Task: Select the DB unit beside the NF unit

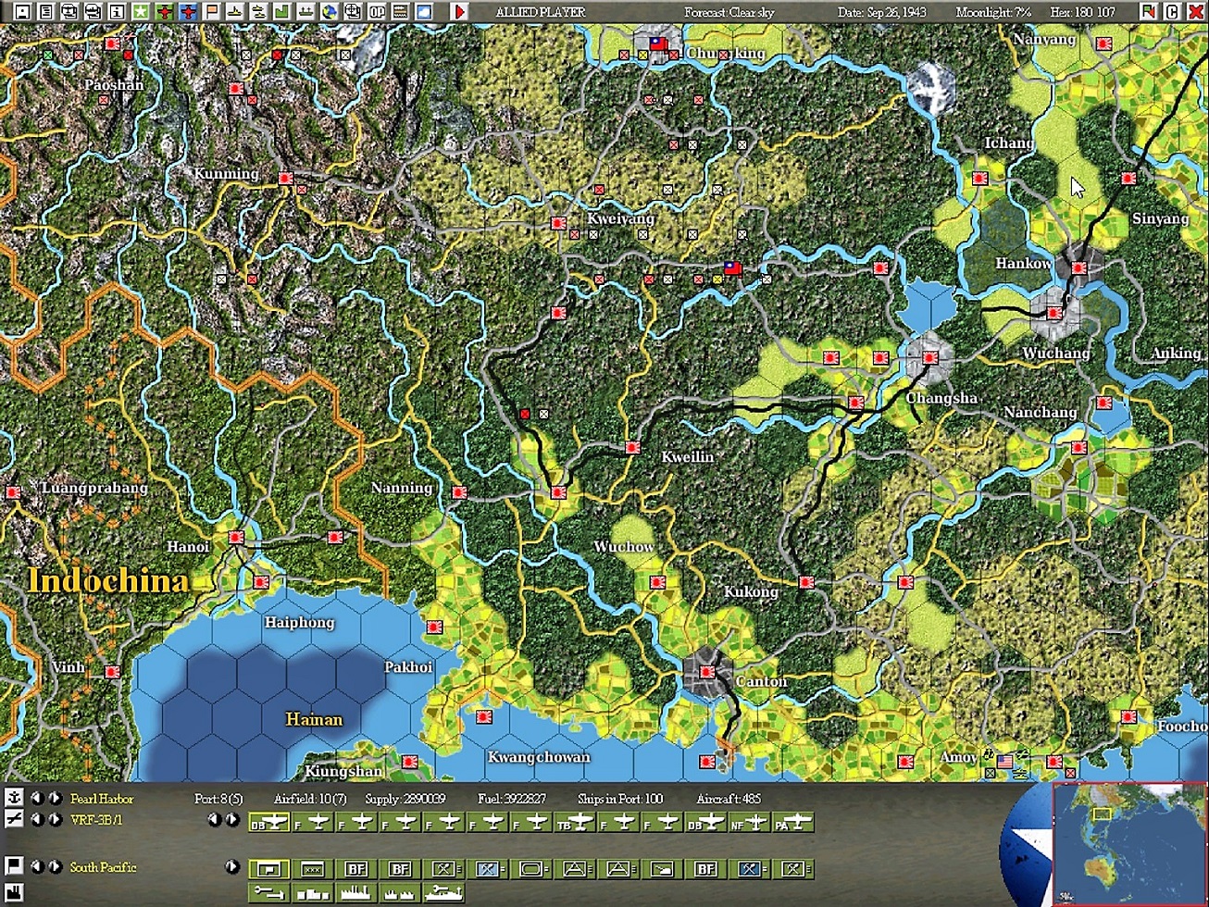Action: pos(705,822)
